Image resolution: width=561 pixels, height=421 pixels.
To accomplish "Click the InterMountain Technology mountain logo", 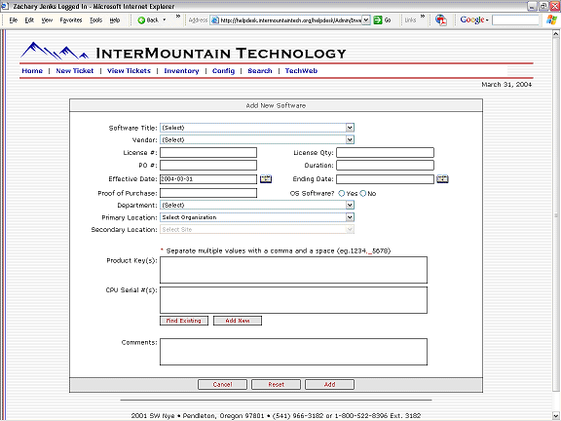I will point(55,51).
